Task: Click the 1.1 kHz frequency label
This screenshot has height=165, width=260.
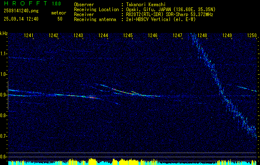Action: [3, 54]
